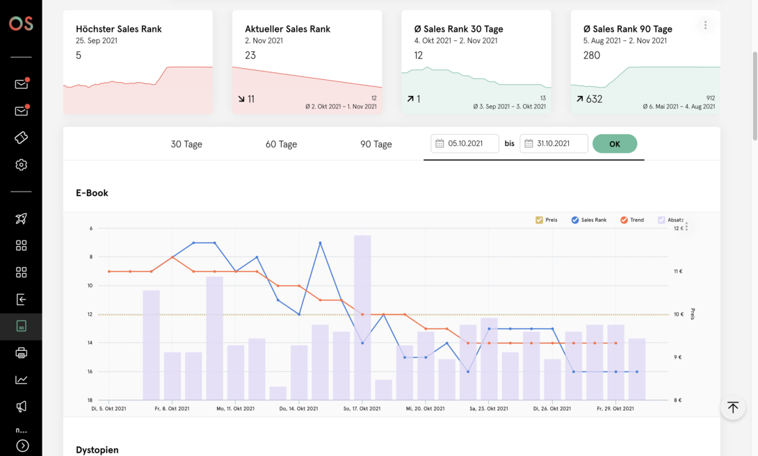Open the lower mail icon with notification

tap(22, 111)
